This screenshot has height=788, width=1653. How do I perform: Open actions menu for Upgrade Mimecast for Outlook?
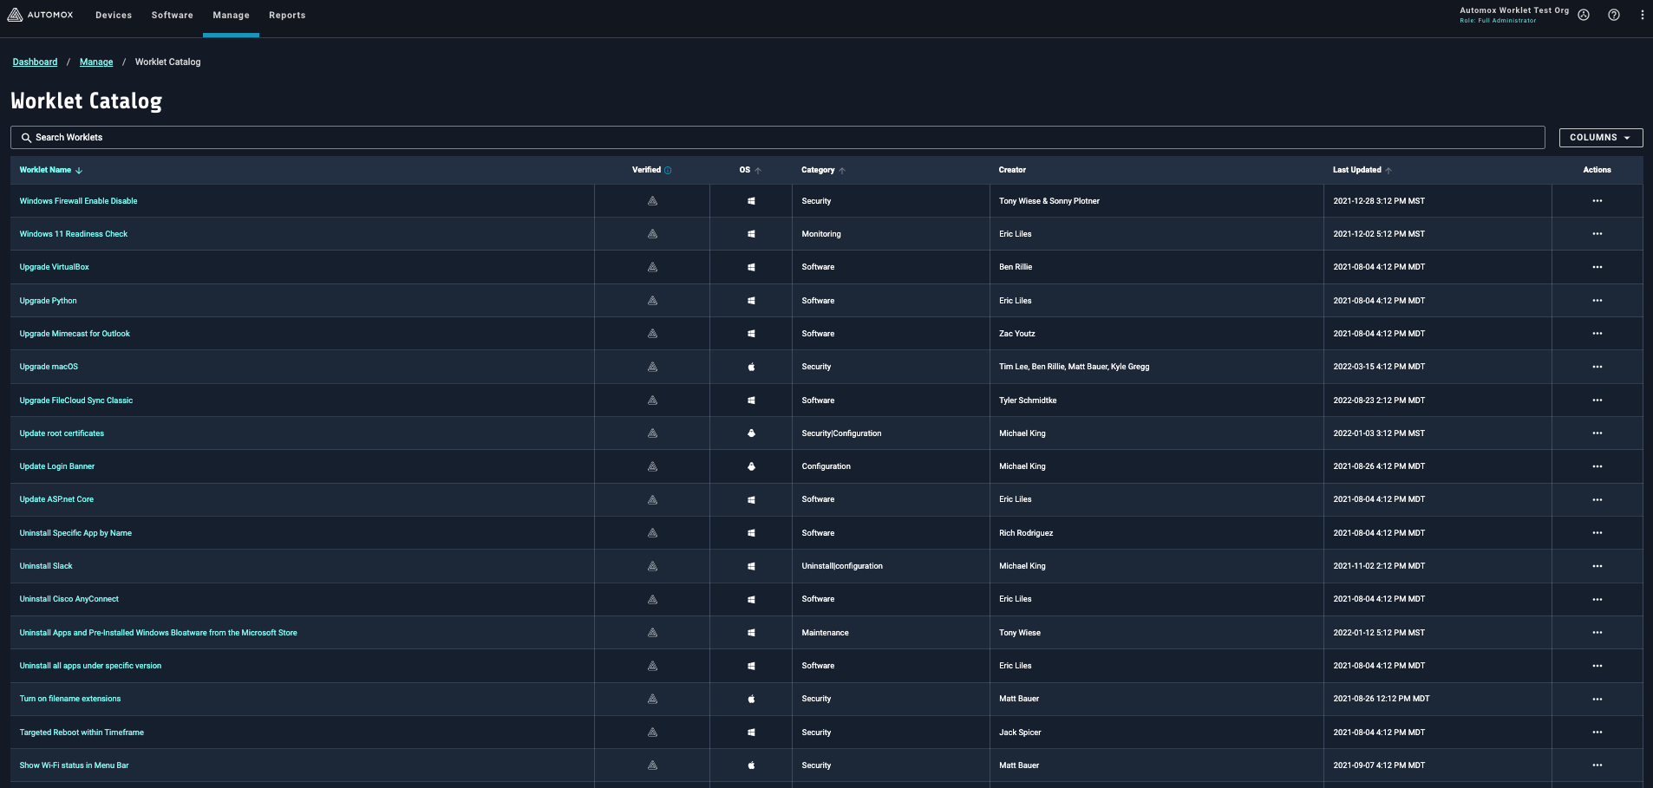click(x=1597, y=334)
